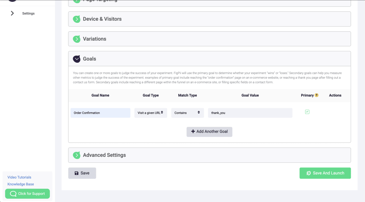Open the Match Type 'Contains' dropdown
Screen dimensions: 365x202
point(187,113)
